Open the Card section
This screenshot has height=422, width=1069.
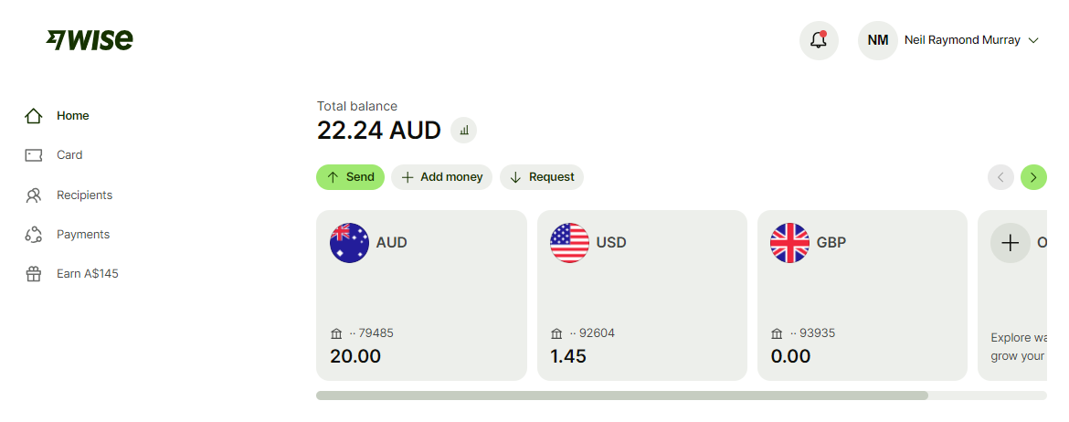pos(69,155)
